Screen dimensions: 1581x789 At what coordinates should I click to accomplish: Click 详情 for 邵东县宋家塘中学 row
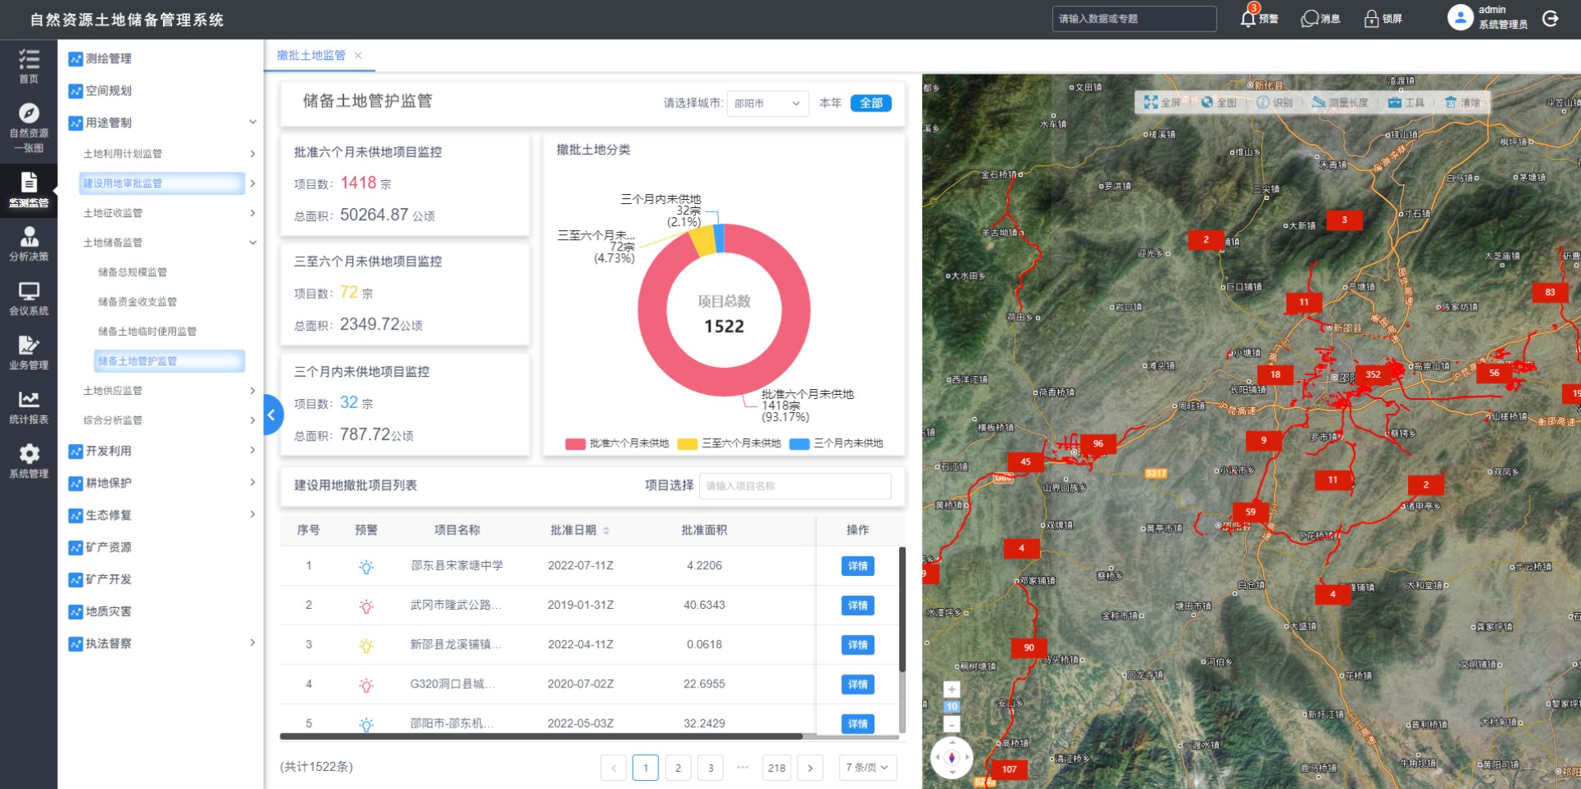coord(857,566)
